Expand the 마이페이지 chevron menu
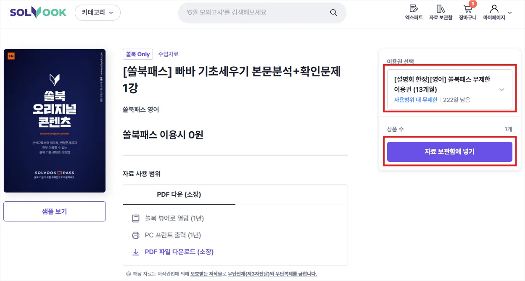This screenshot has height=281, width=525. click(510, 13)
